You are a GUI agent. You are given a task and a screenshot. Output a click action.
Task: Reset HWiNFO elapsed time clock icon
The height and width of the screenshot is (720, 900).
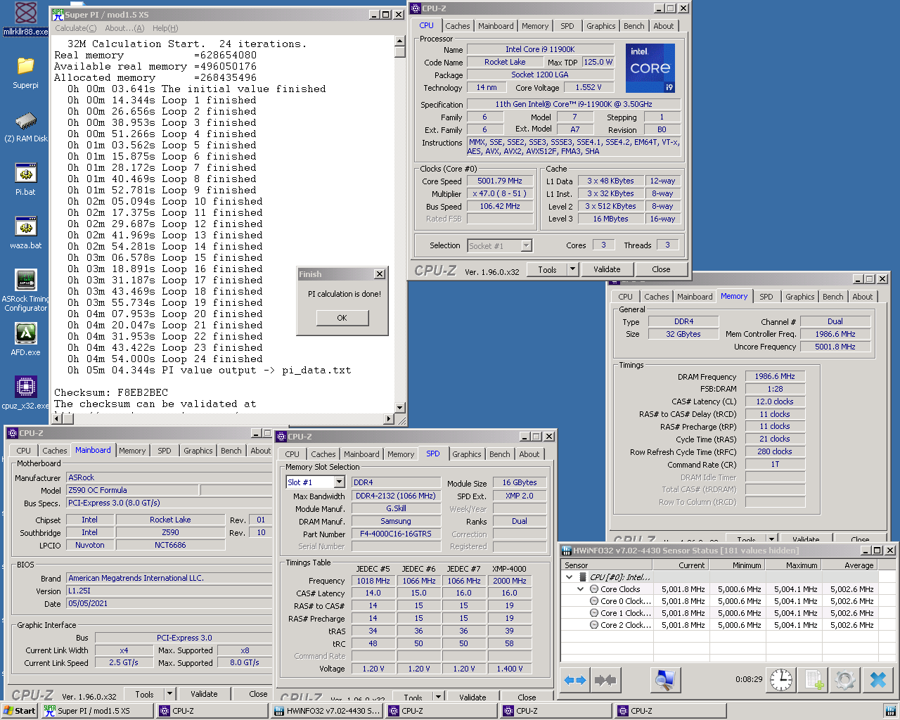(781, 680)
